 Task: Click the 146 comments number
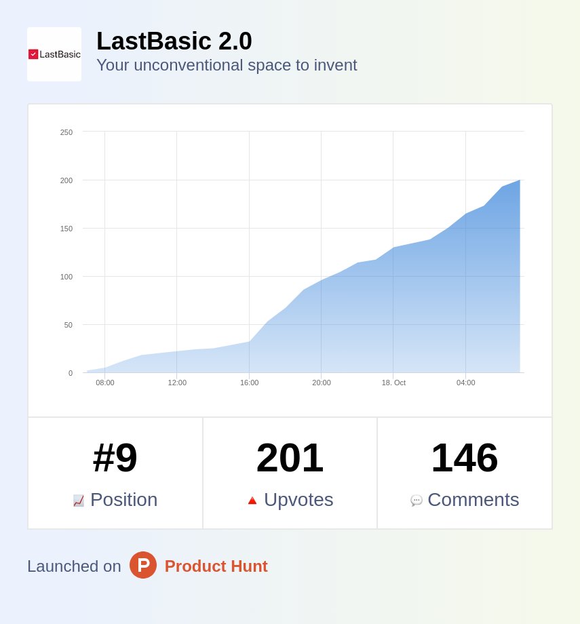click(465, 458)
